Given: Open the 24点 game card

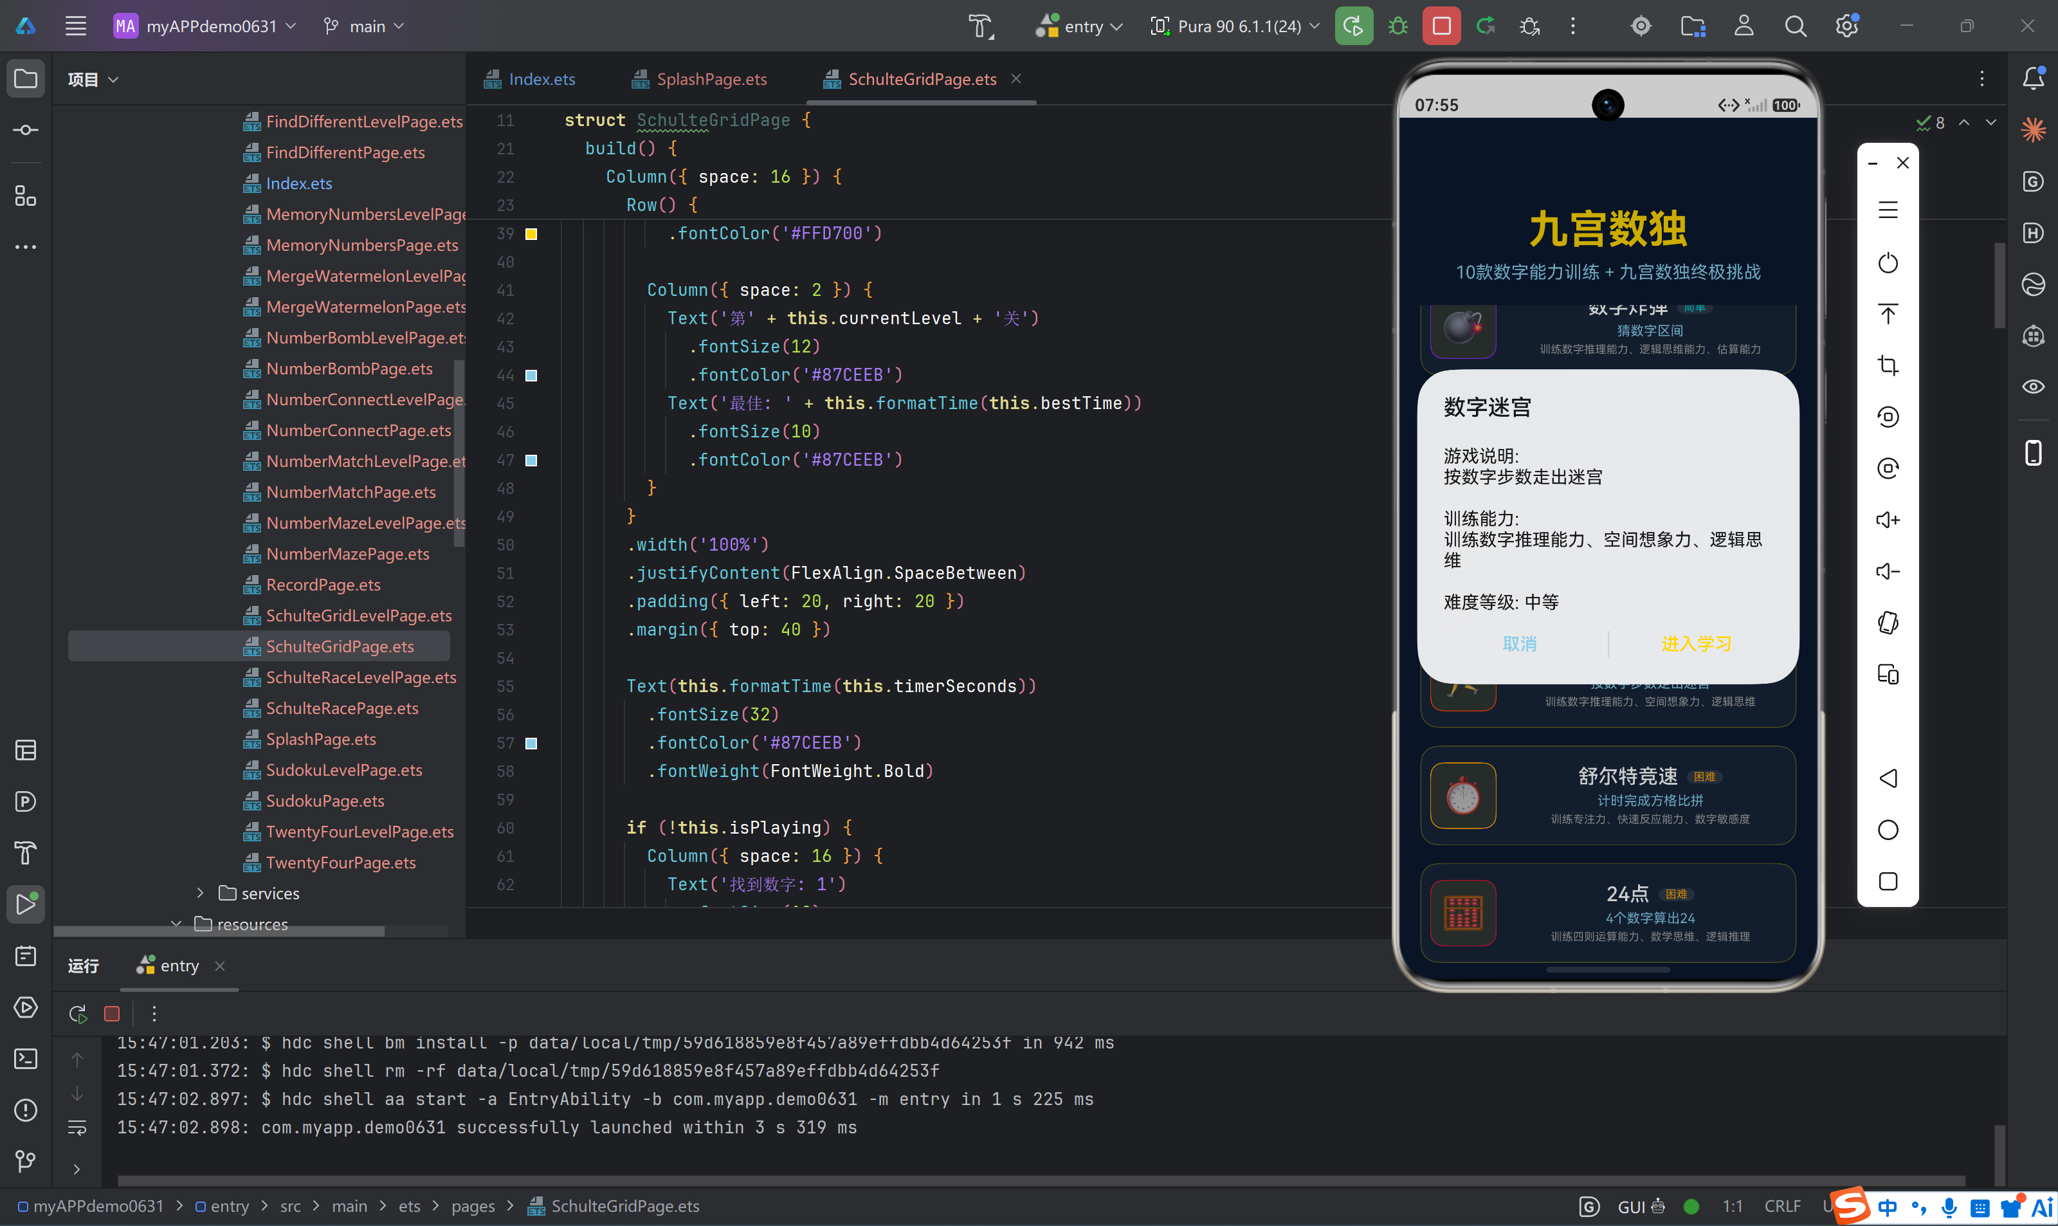Looking at the screenshot, I should pos(1607,913).
